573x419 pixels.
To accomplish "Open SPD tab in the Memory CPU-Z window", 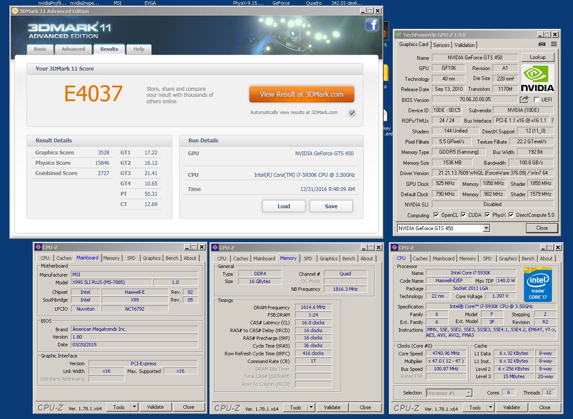I will pos(308,259).
